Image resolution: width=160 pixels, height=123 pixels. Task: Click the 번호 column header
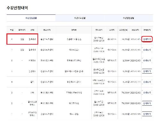point(12,30)
